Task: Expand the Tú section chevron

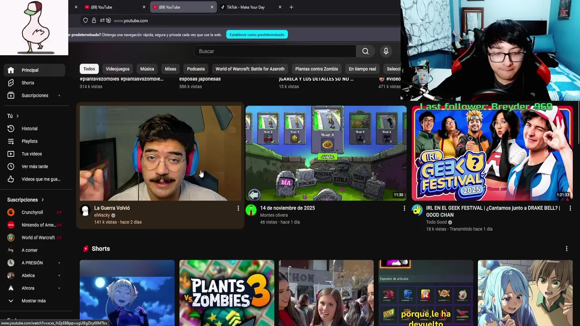Action: point(18,116)
